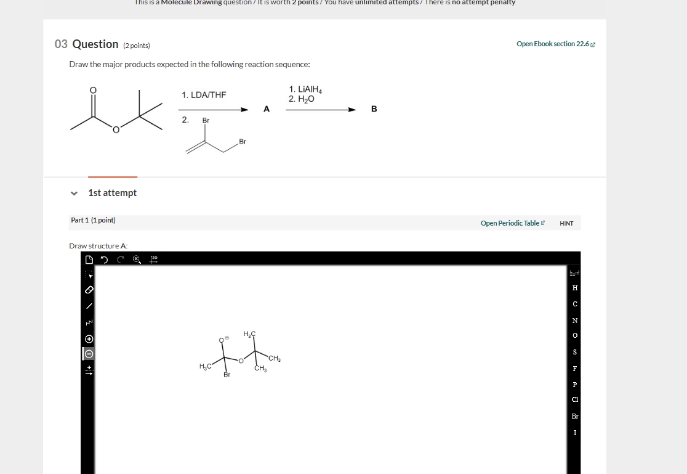
Task: Choose the fluorine (F) element
Action: (x=575, y=369)
